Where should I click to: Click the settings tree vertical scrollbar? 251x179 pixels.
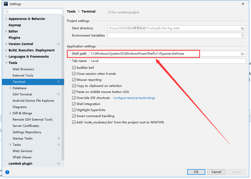pos(63,88)
